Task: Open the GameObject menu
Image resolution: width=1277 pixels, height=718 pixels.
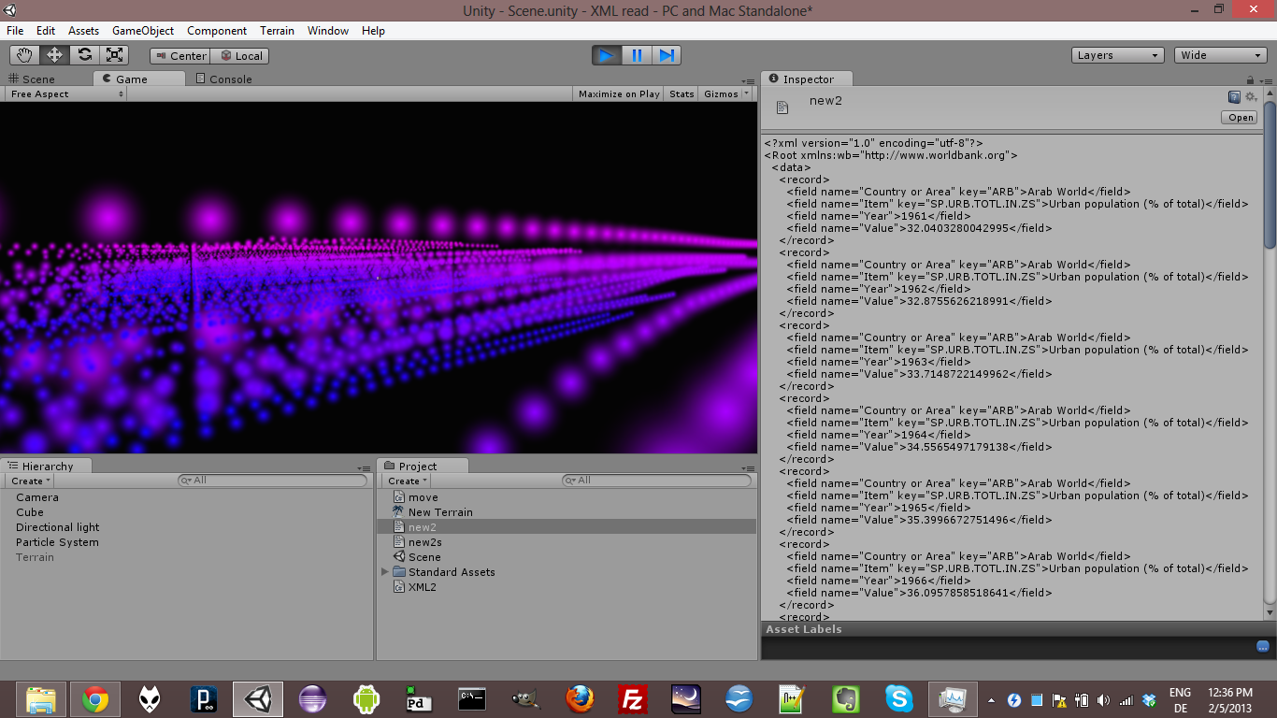Action: coord(143,30)
